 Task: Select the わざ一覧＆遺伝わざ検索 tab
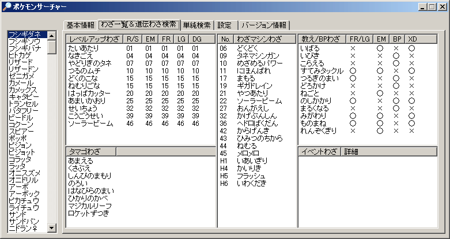(x=139, y=25)
